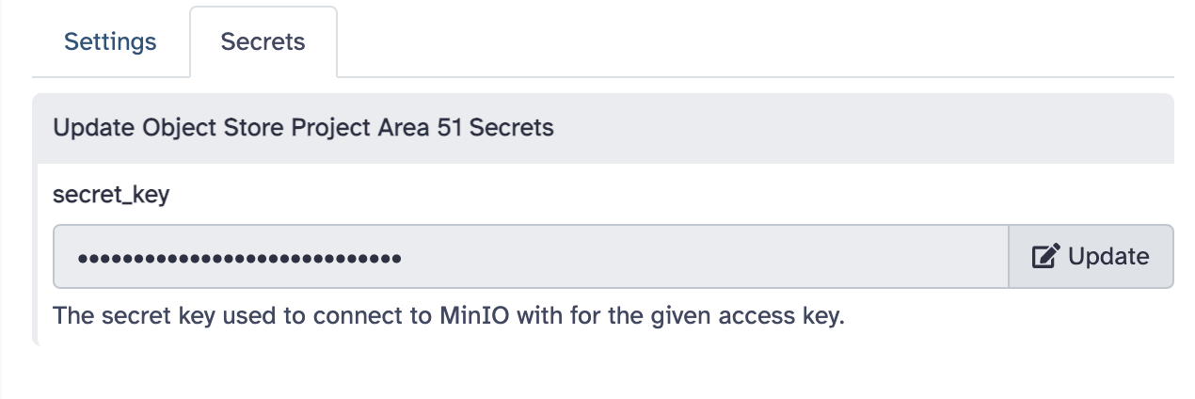This screenshot has width=1195, height=399.
Task: Click the pencil edit icon beside Update
Action: click(x=1046, y=256)
